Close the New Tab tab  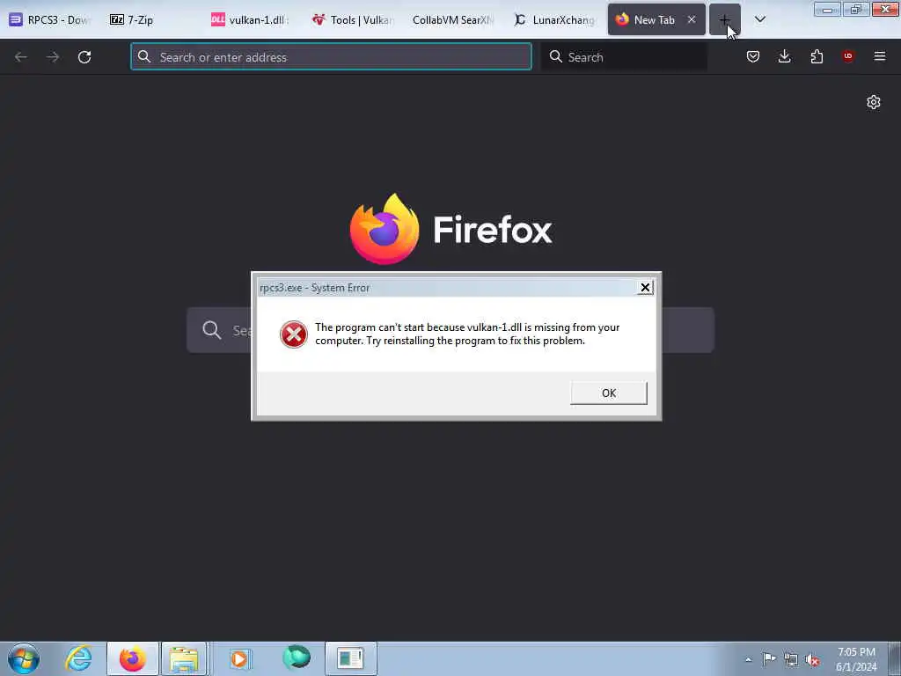point(692,19)
